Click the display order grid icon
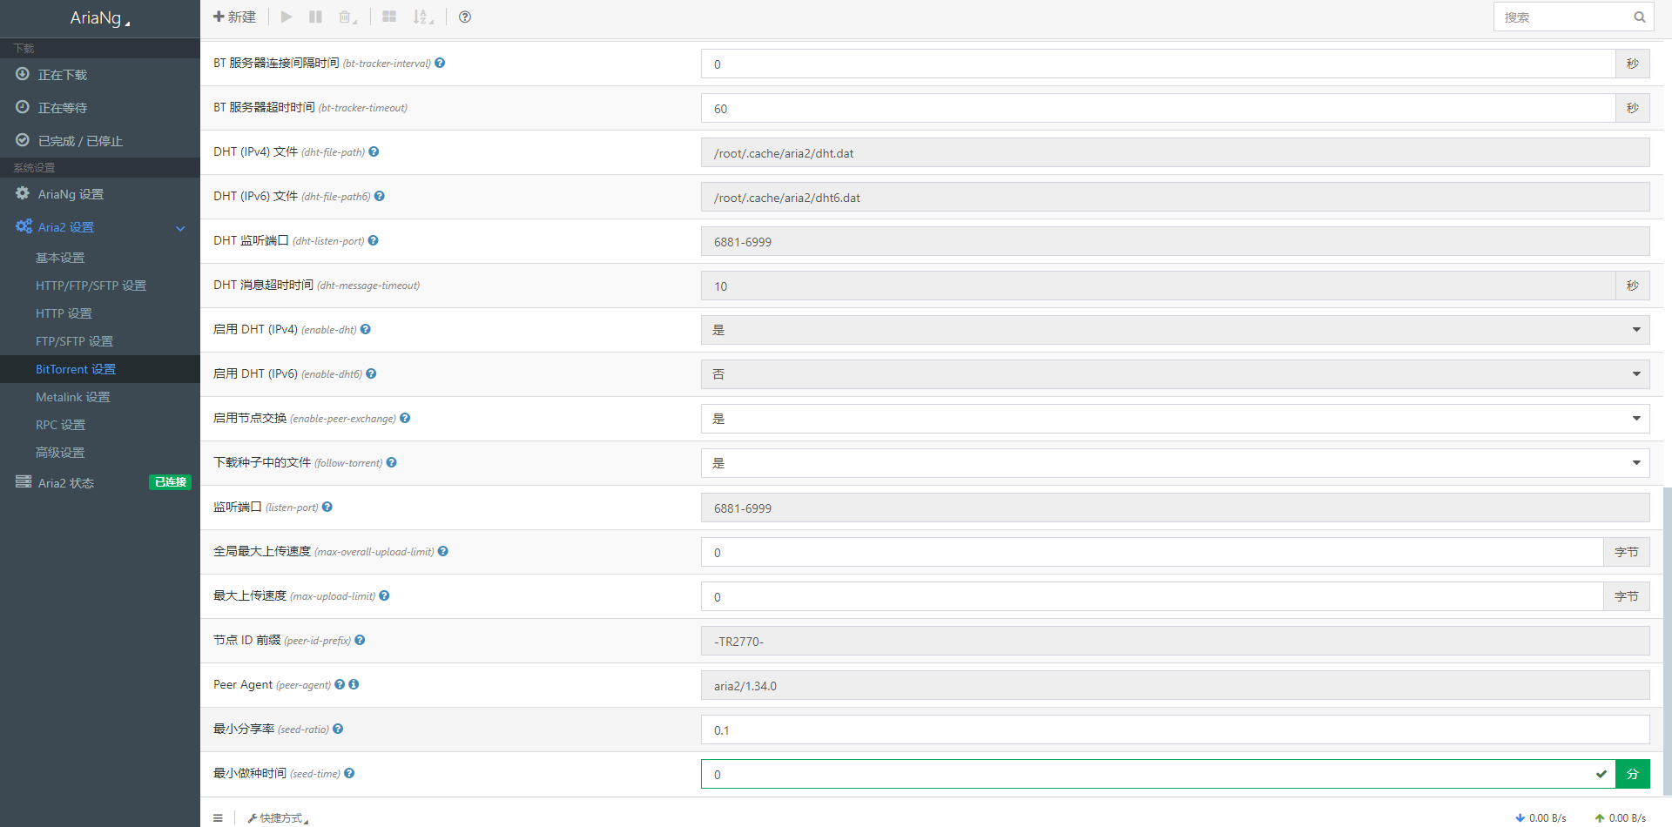Viewport: 1672px width, 827px height. 389,17
